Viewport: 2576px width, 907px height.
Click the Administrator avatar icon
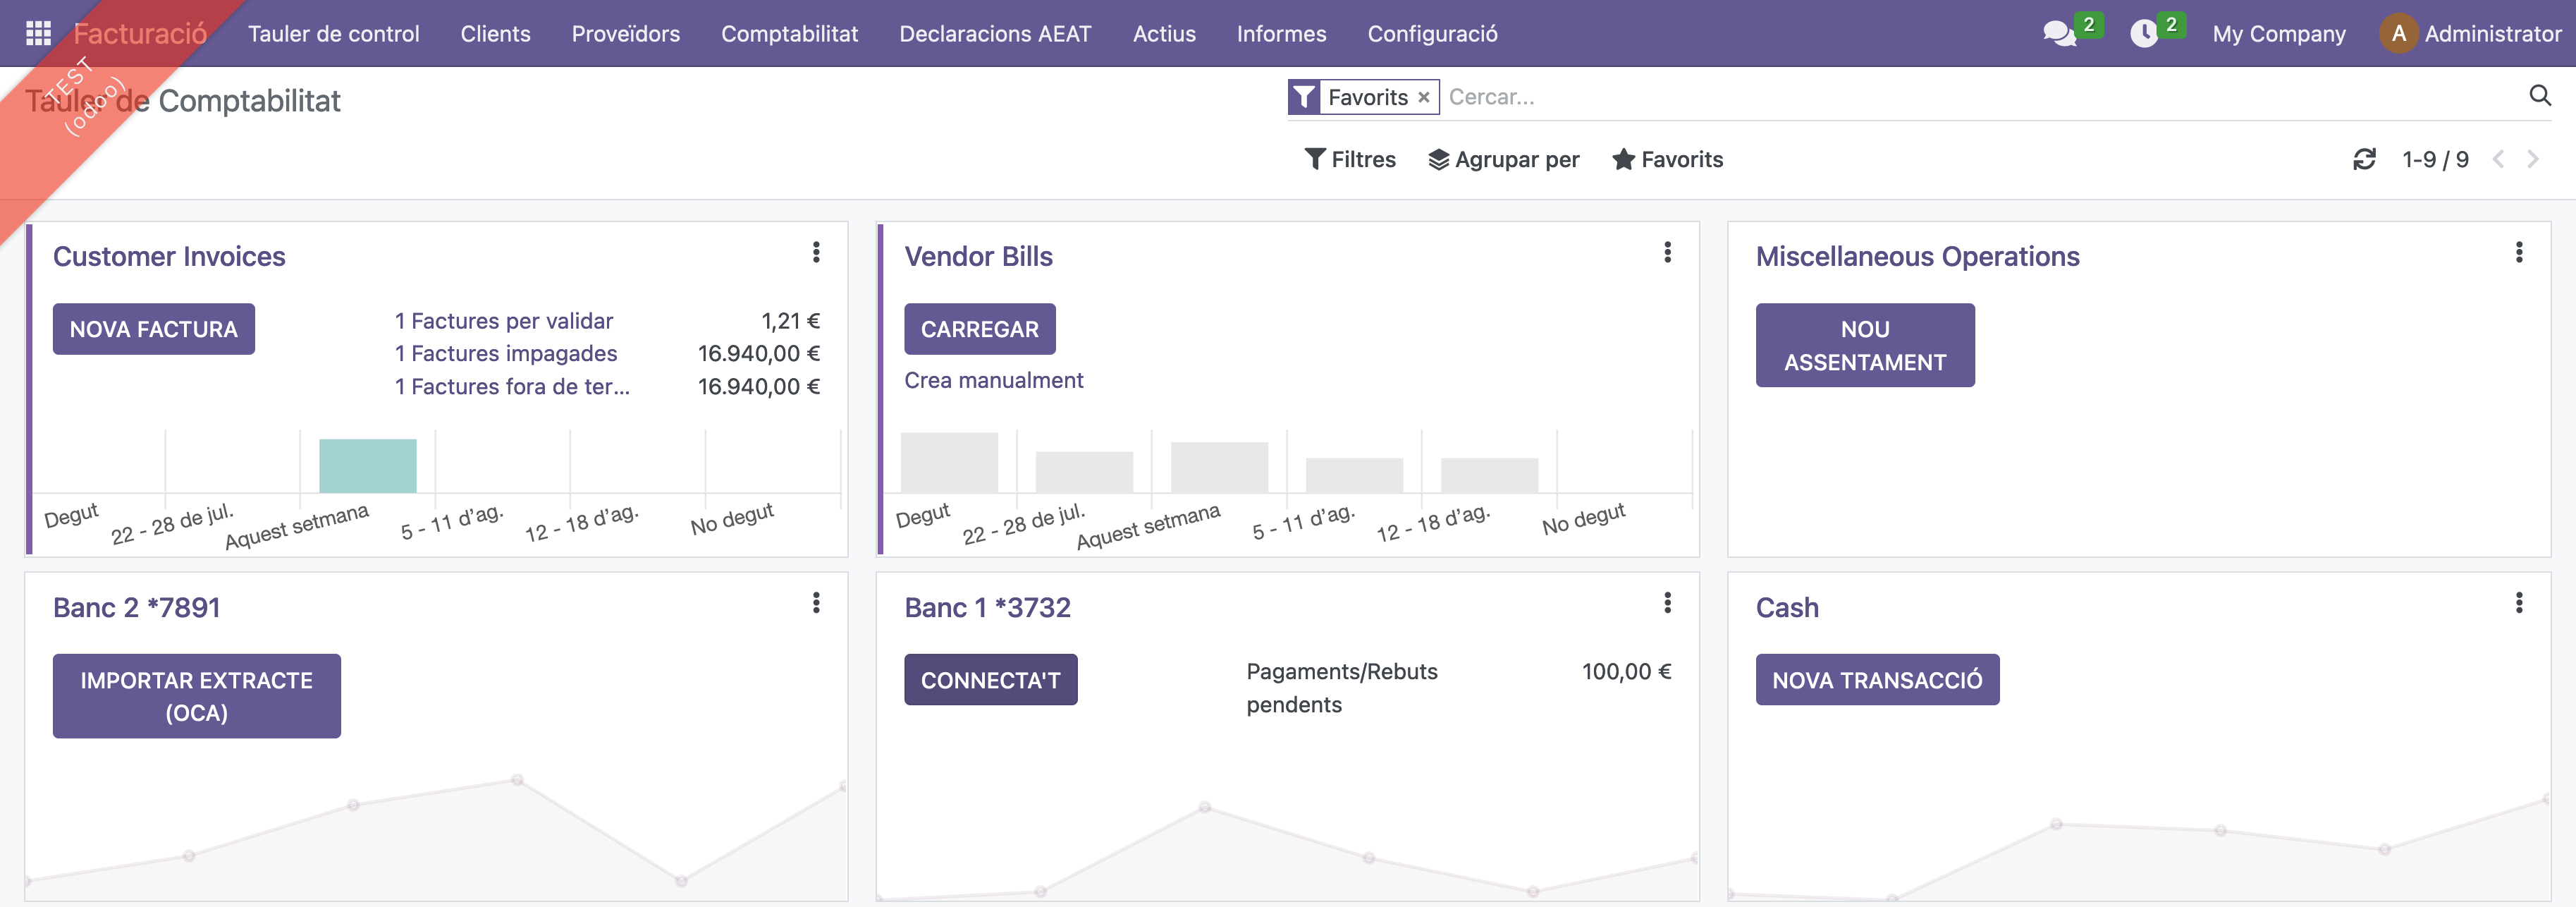tap(2398, 34)
